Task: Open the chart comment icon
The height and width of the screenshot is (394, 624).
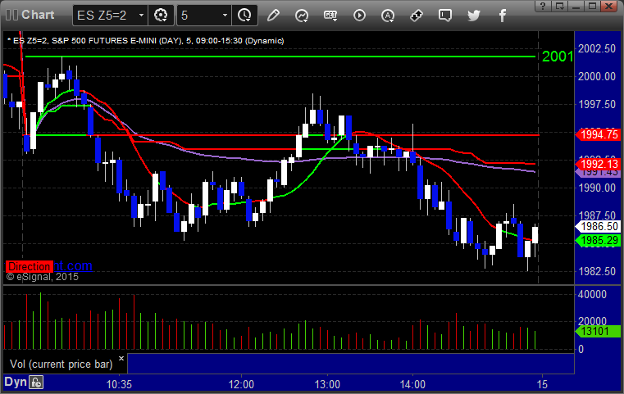Action: (x=445, y=15)
